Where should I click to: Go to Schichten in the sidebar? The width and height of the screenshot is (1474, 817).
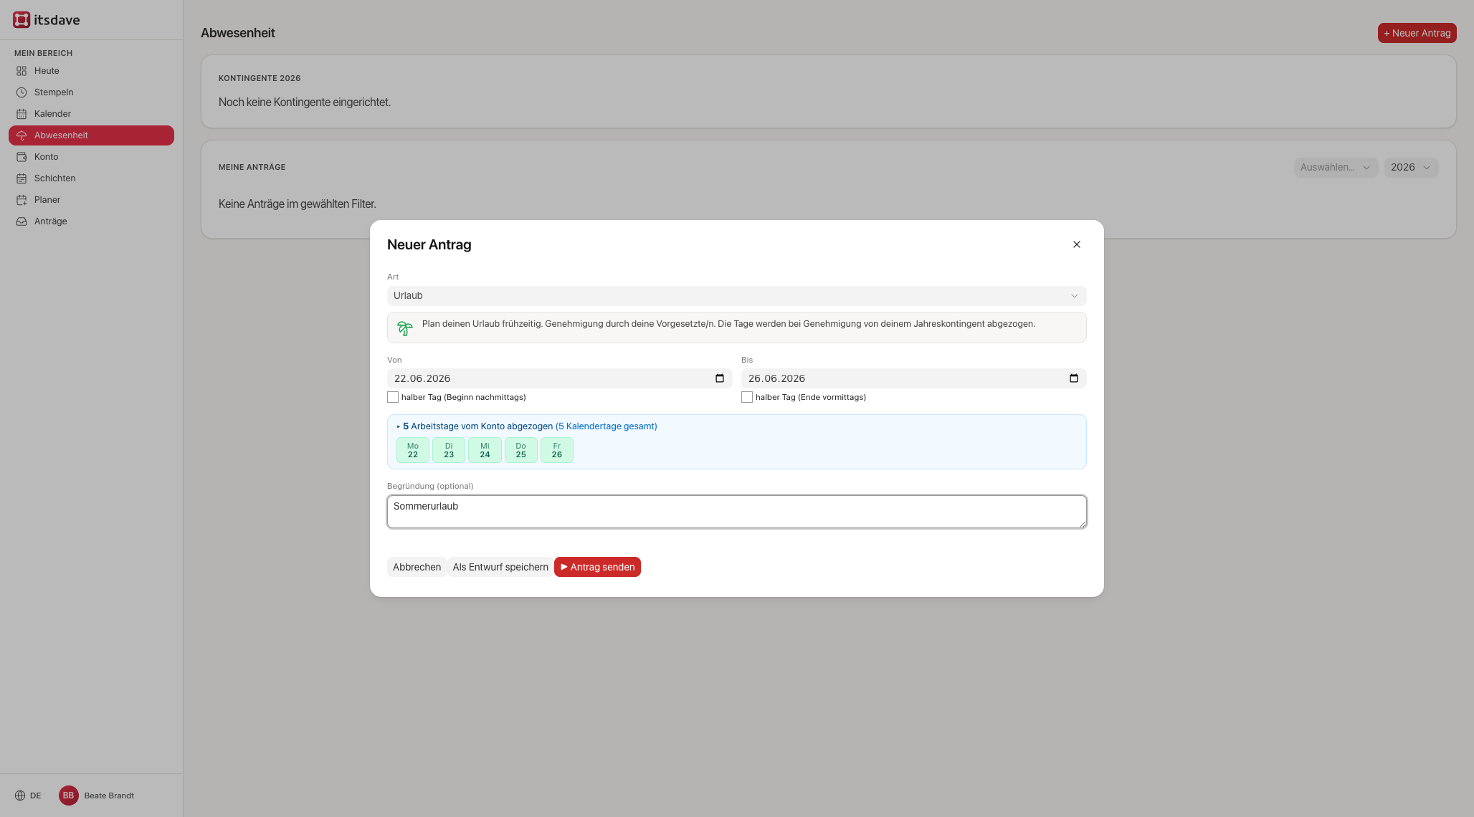point(91,178)
